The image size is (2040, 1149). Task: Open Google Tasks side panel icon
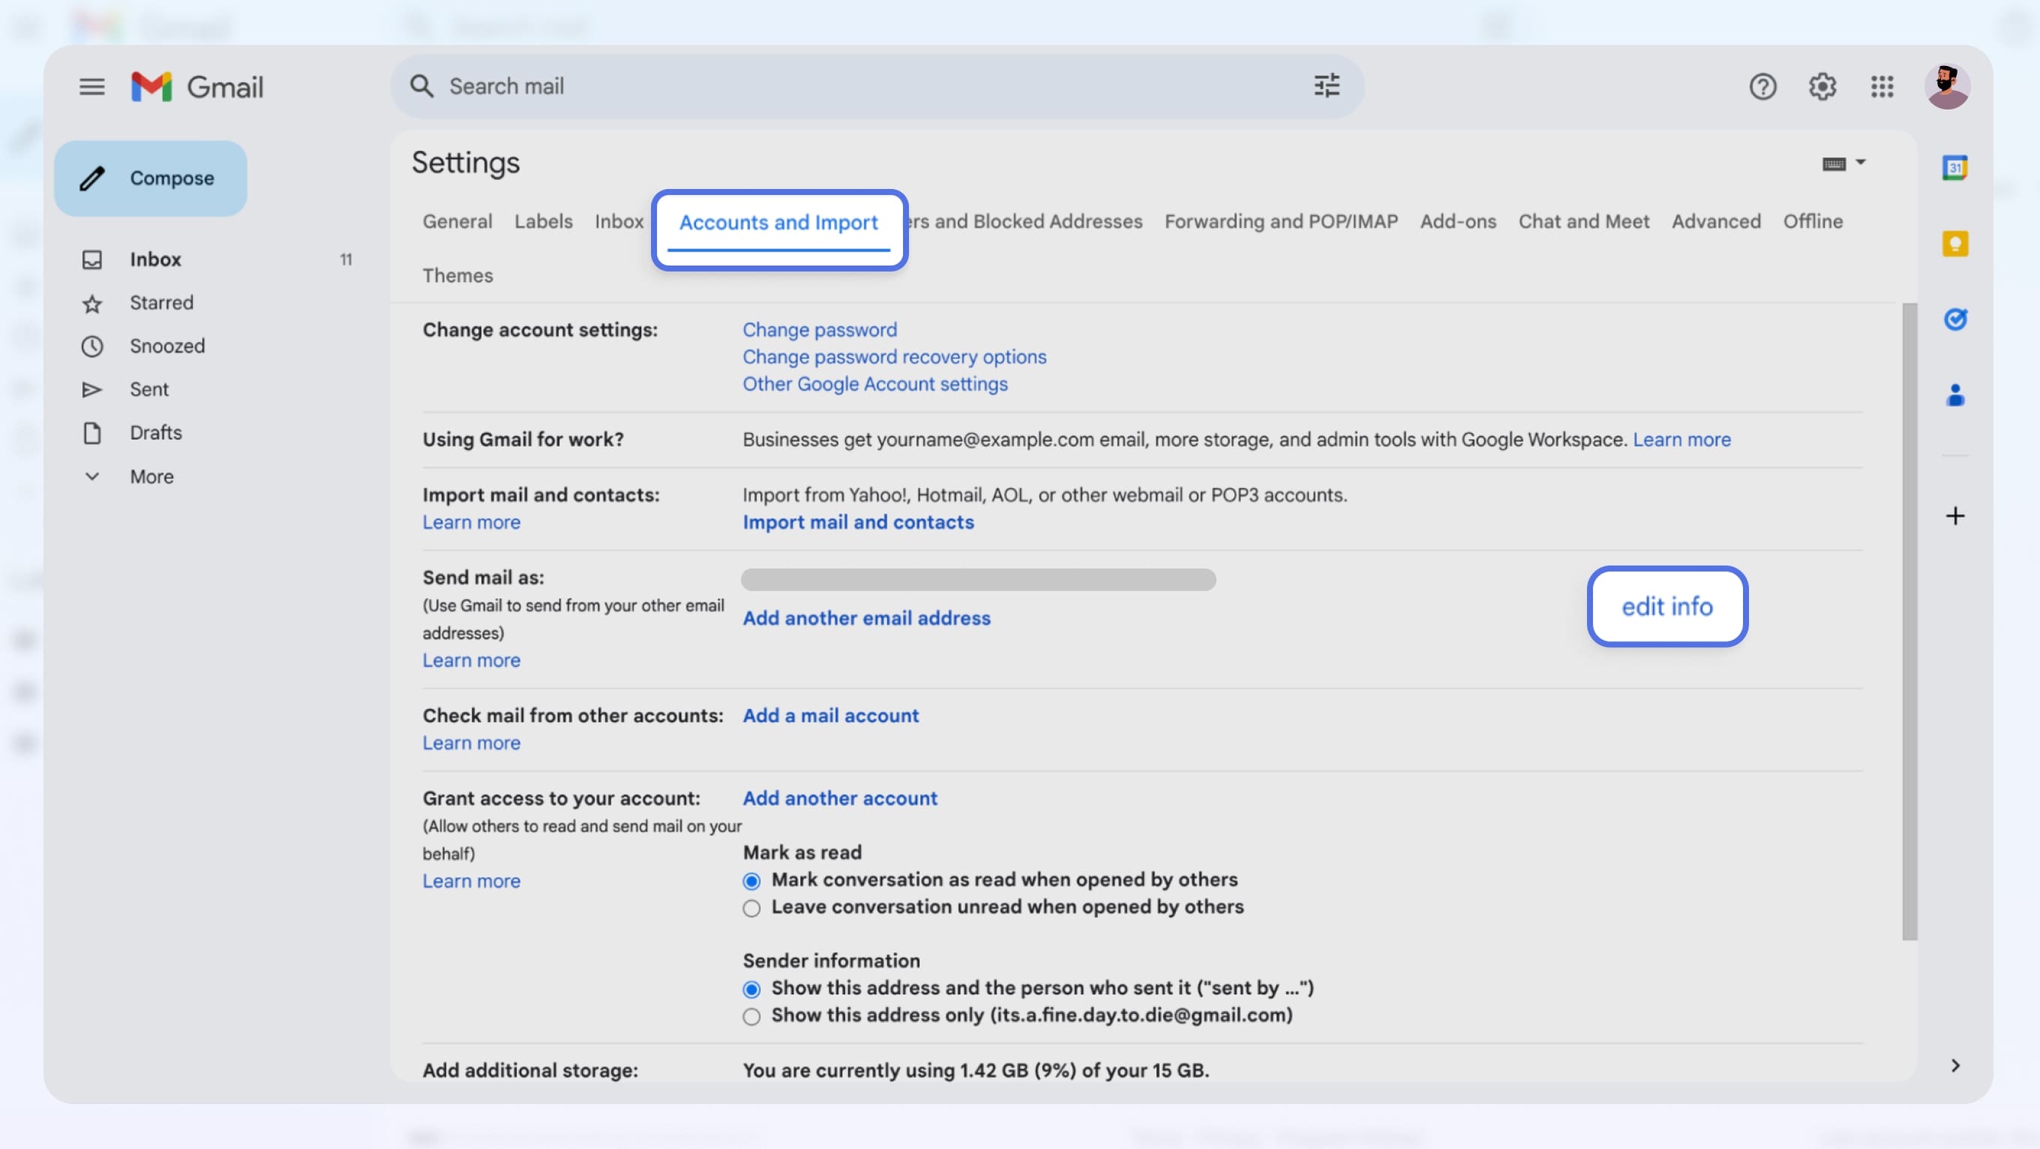tap(1954, 319)
